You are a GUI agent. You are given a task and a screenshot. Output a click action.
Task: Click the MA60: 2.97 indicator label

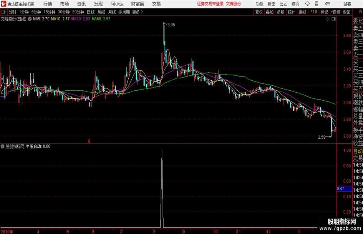101,19
